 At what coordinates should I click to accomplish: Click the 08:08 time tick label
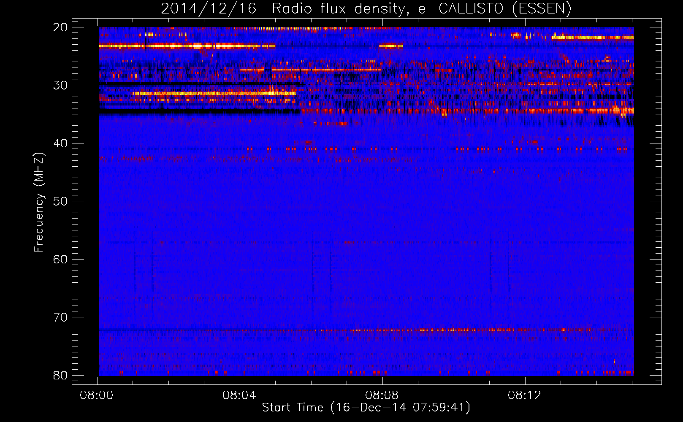tap(382, 395)
